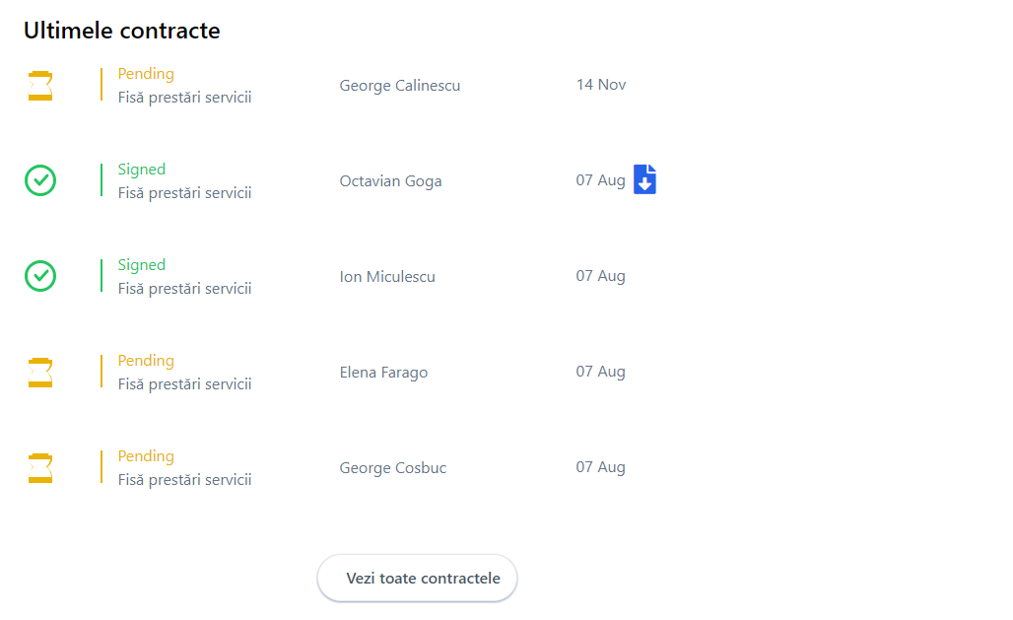This screenshot has width=1013, height=620.
Task: Click the pending hourglass icon for George Calinescu
Action: pos(40,86)
